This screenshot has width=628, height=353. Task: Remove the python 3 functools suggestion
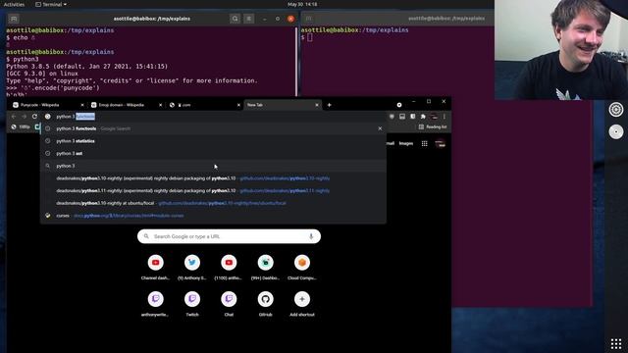(380, 128)
